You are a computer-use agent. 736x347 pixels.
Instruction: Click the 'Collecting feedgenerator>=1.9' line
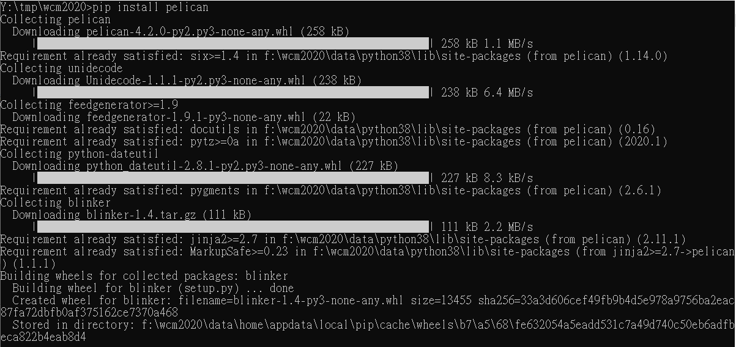coord(89,105)
